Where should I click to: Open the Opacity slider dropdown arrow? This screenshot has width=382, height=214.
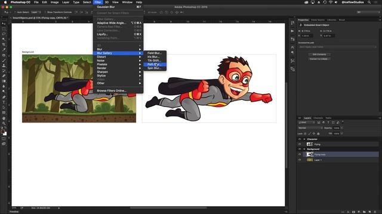(x=342, y=128)
